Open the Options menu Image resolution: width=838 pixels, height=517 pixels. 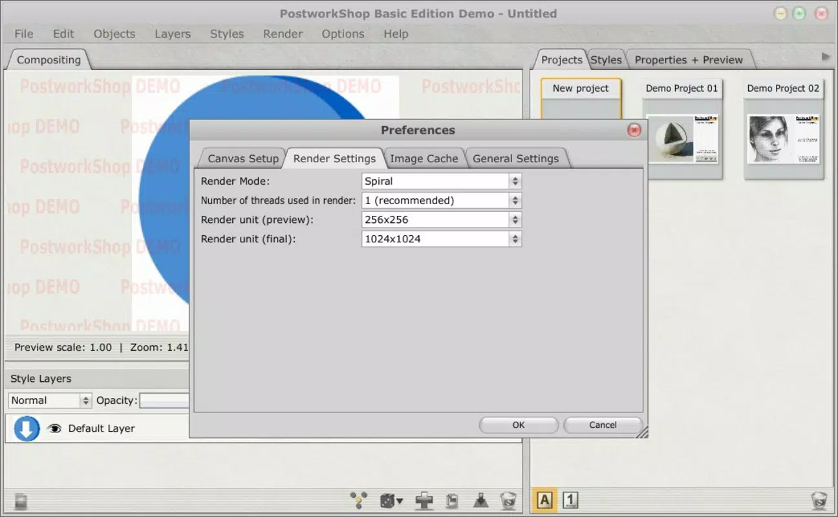pos(343,34)
